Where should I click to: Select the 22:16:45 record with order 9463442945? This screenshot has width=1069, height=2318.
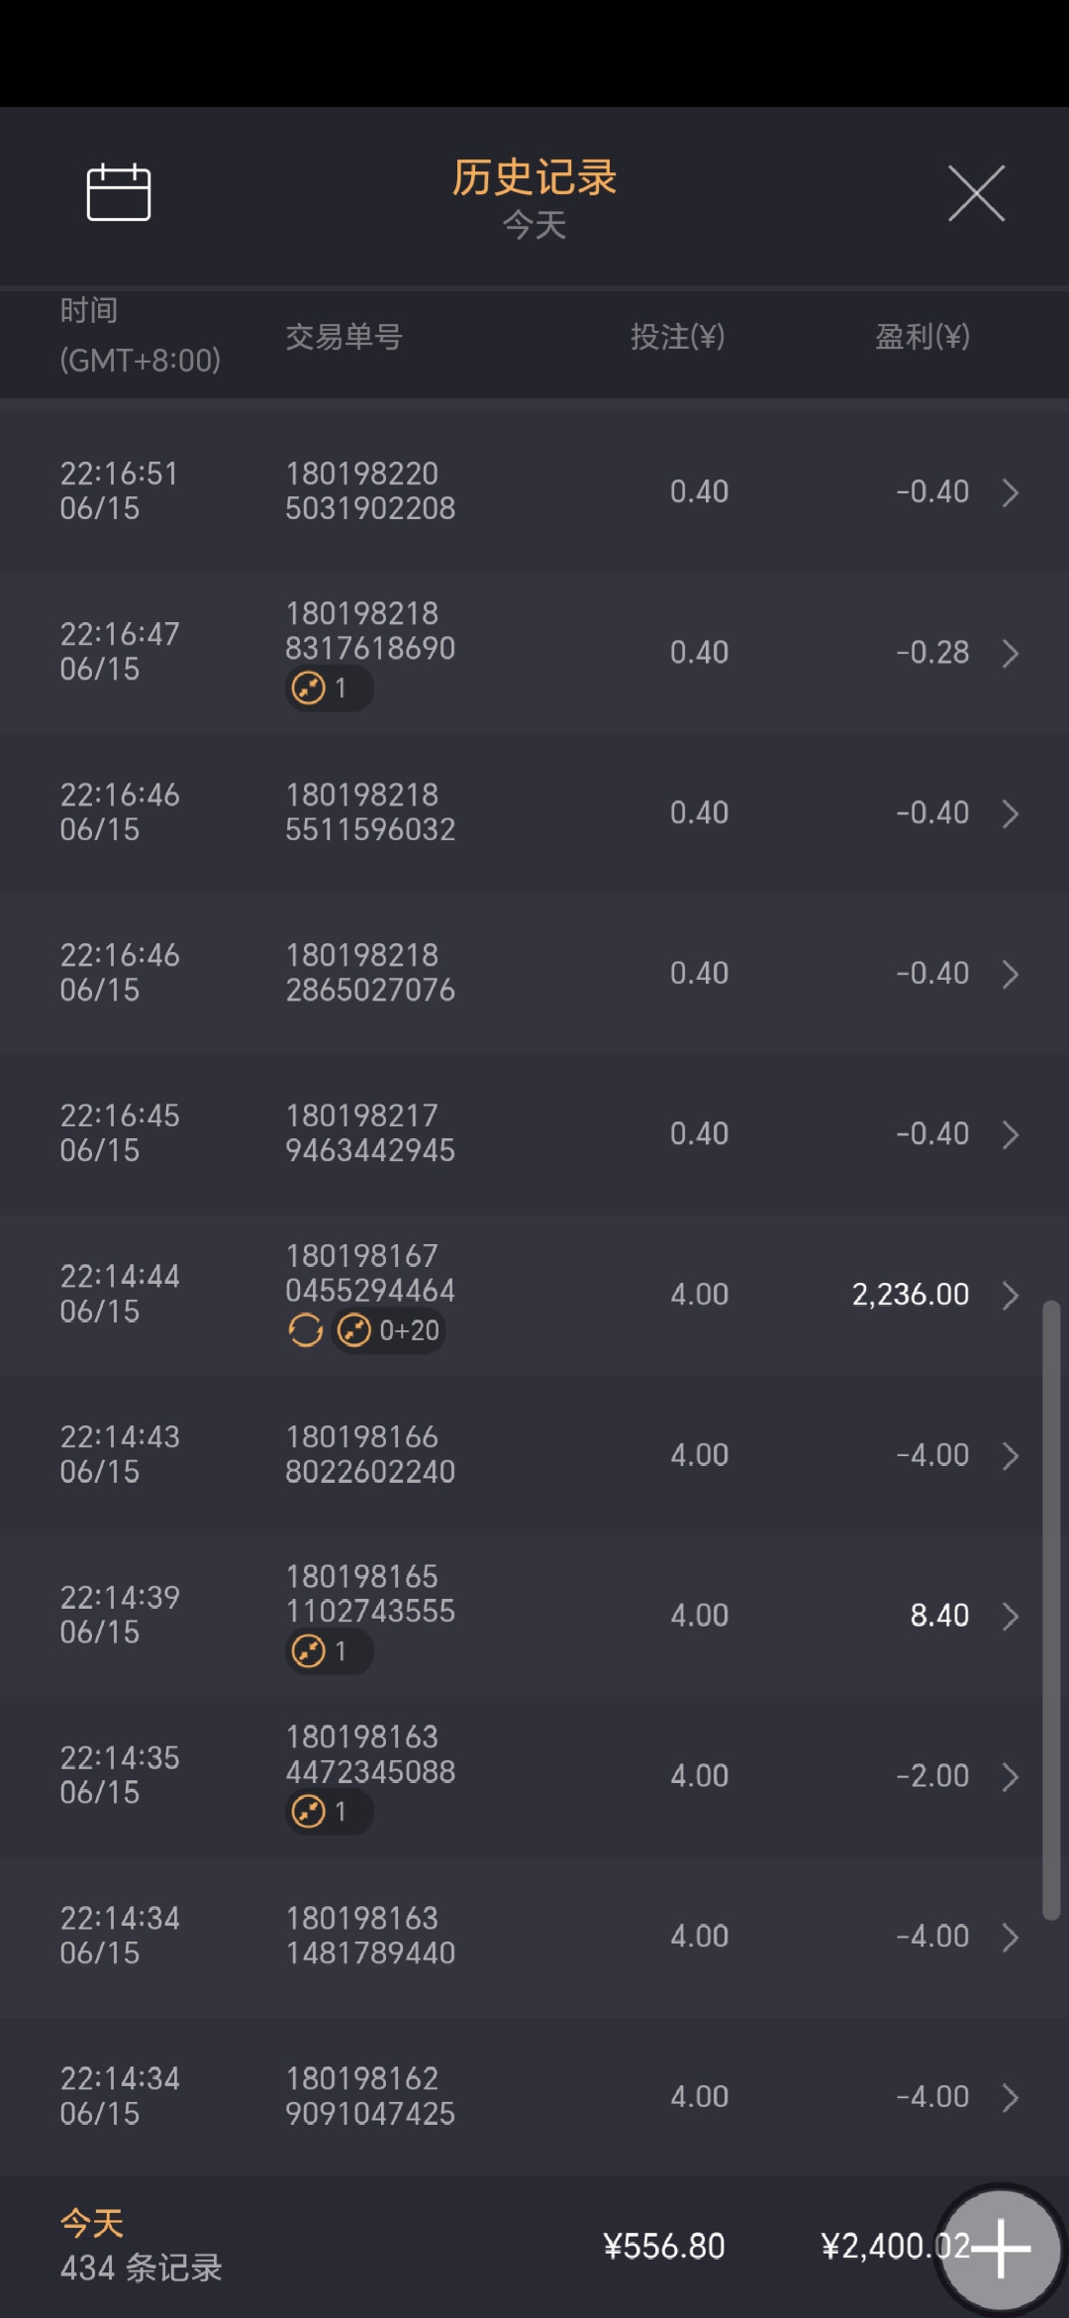coord(370,1133)
